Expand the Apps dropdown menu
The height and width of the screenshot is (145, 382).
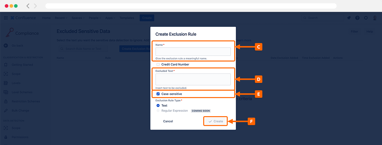(110, 18)
